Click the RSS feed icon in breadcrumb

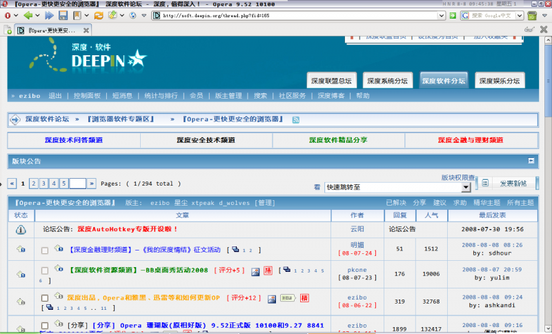tap(296, 119)
